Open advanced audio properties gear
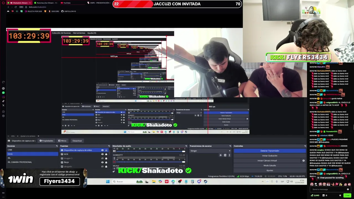 pos(114,172)
